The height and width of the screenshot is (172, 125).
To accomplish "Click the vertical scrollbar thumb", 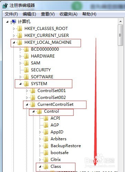I will click(121, 35).
